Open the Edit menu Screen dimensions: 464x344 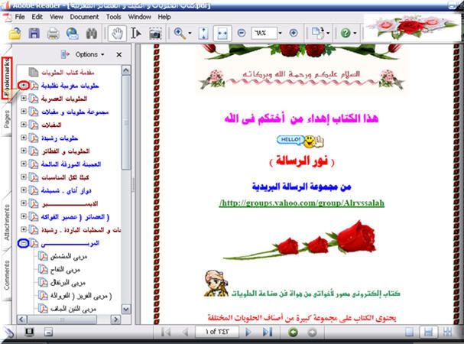tap(37, 17)
